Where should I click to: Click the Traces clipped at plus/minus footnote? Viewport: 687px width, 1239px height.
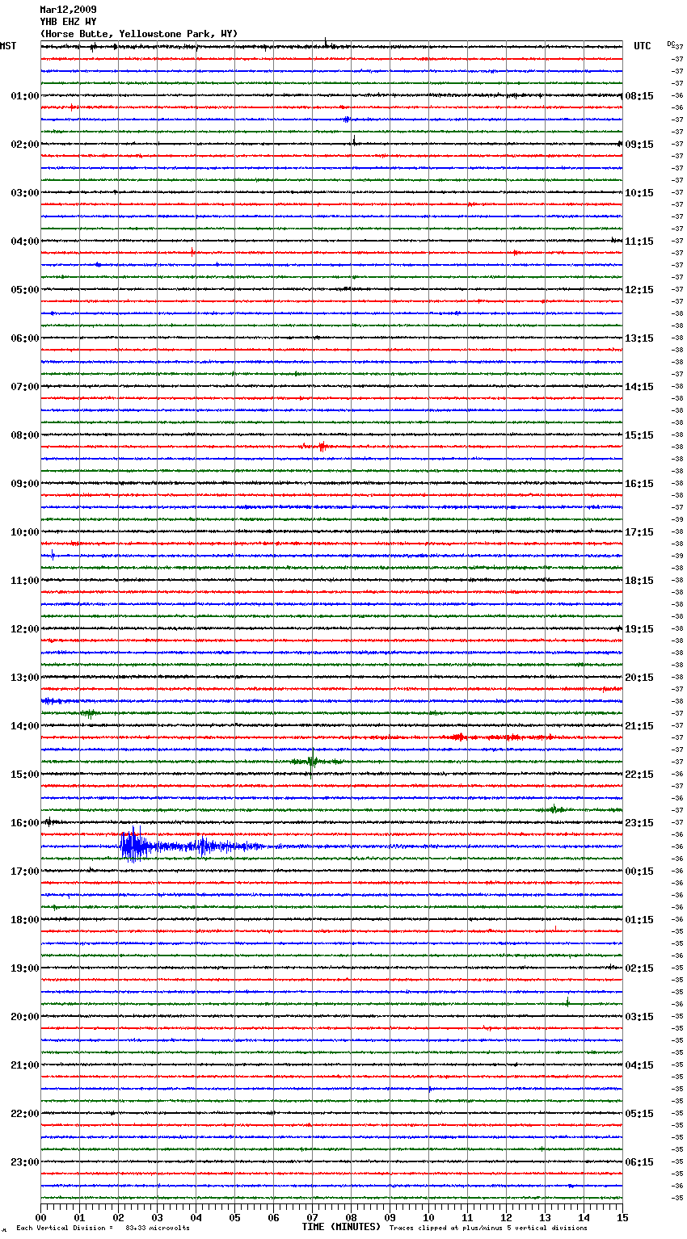coord(488,1228)
